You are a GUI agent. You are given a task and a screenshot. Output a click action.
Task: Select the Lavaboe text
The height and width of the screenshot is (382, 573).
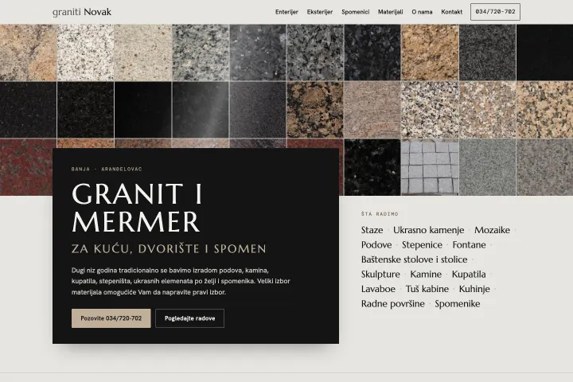pos(378,289)
